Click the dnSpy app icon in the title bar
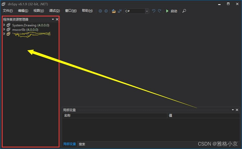 coord(3,4)
